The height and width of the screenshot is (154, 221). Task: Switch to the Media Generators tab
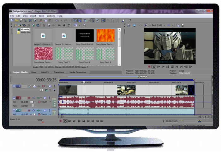click(78, 72)
